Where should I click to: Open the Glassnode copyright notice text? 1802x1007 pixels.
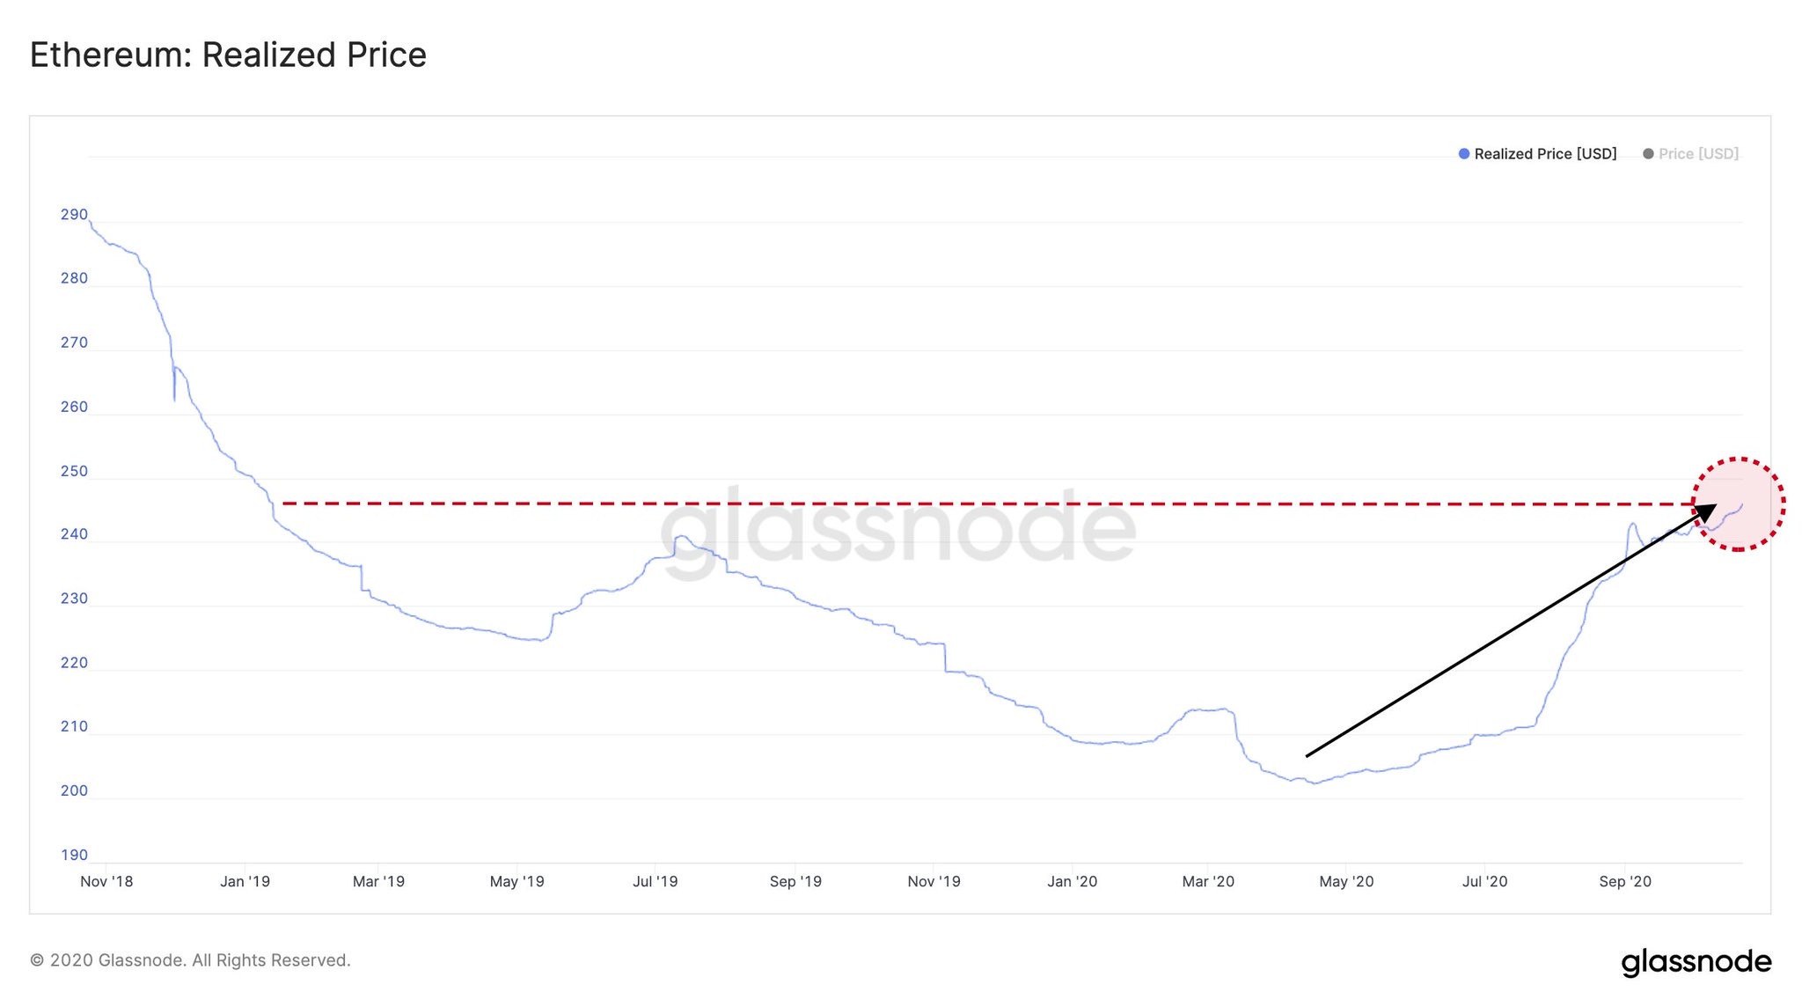coord(190,960)
